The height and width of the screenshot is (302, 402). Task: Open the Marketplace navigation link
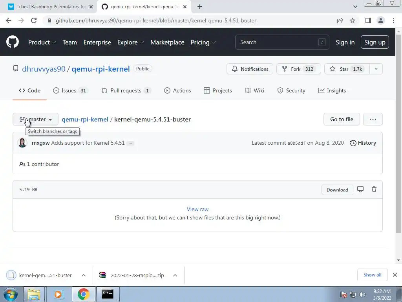click(x=167, y=42)
